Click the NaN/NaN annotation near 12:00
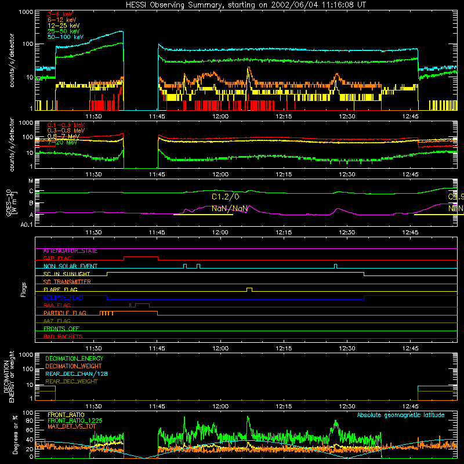 230,209
